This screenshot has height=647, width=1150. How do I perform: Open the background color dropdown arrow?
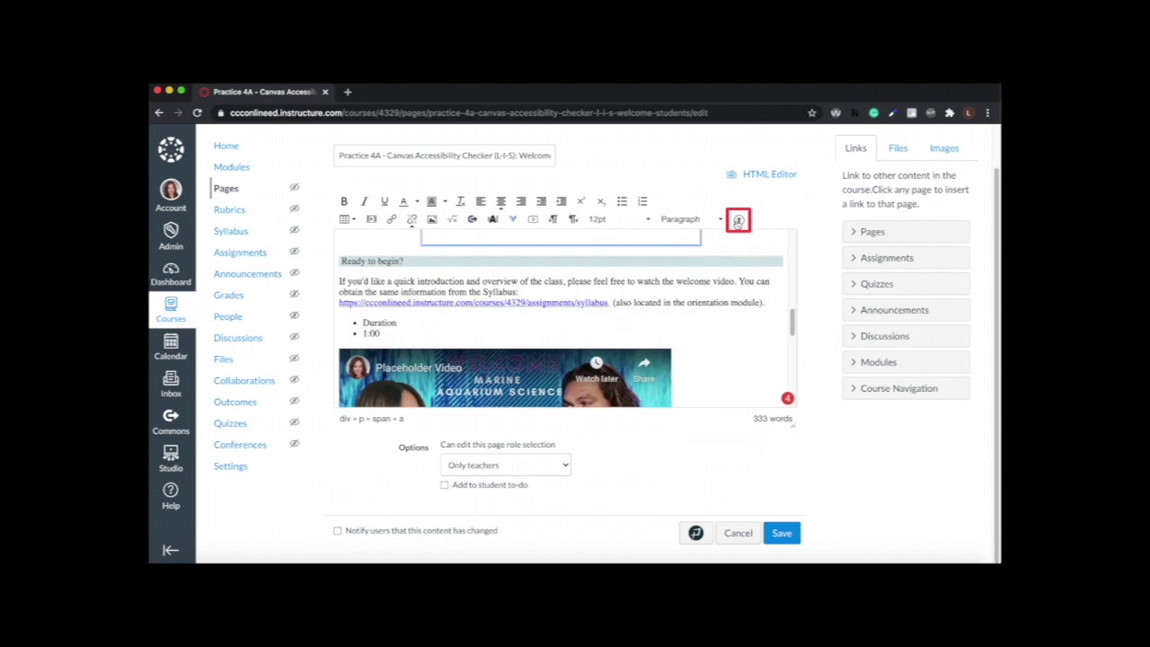[445, 201]
